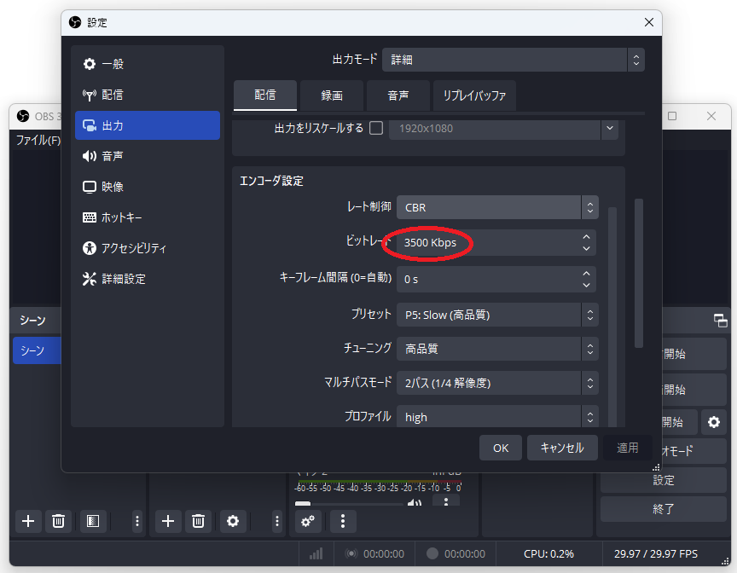Expand the プリセット P5: Slow dropdown
The width and height of the screenshot is (737, 573).
(497, 315)
